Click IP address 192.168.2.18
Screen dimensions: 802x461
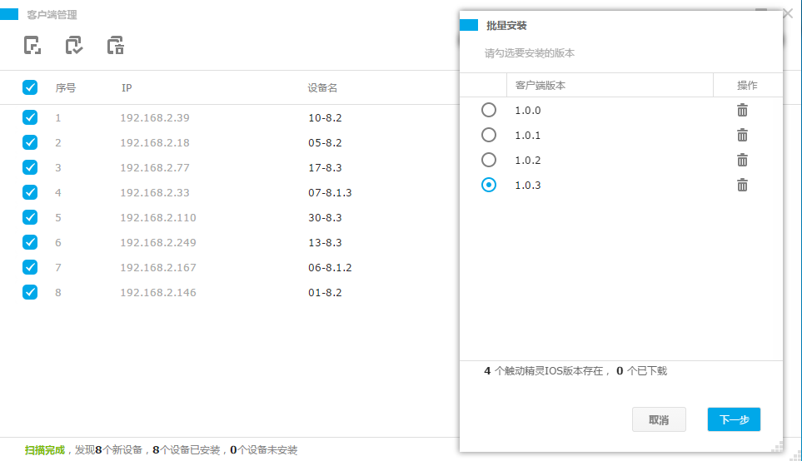coord(154,142)
